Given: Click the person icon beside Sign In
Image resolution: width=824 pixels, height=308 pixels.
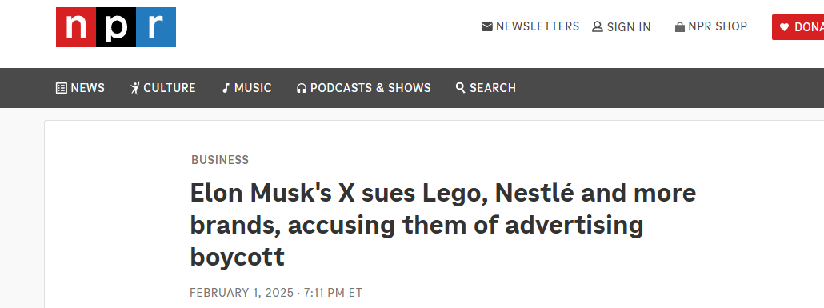Looking at the screenshot, I should 598,27.
